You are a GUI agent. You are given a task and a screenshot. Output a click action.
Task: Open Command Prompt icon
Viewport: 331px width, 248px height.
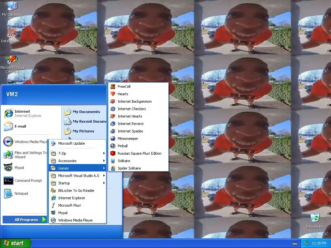coord(8,181)
